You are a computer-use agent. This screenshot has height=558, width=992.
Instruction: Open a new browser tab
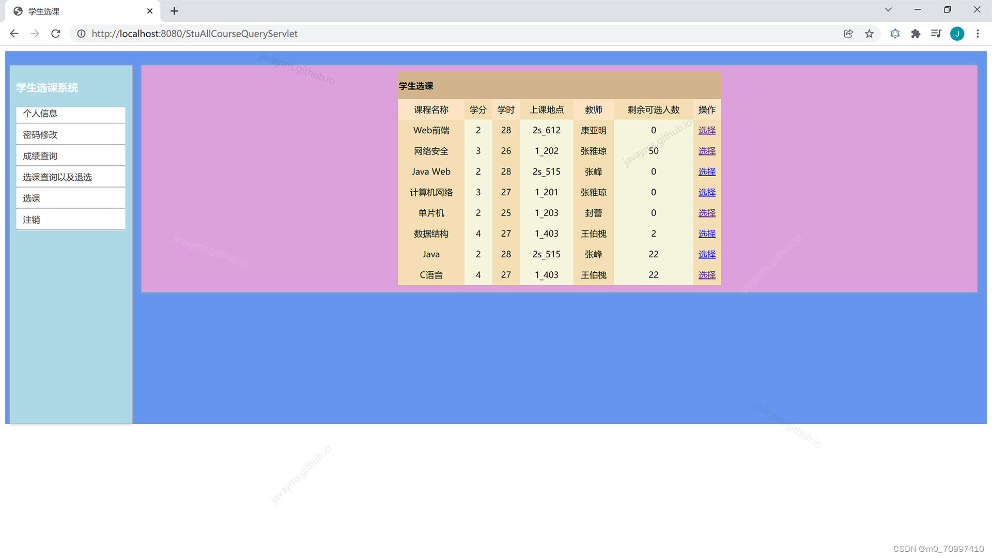[x=174, y=11]
